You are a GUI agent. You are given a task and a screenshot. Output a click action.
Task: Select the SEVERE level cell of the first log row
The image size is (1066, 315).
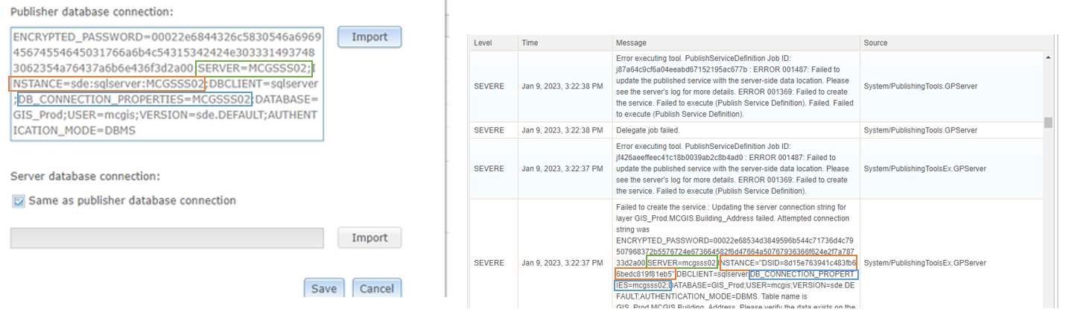coord(489,86)
